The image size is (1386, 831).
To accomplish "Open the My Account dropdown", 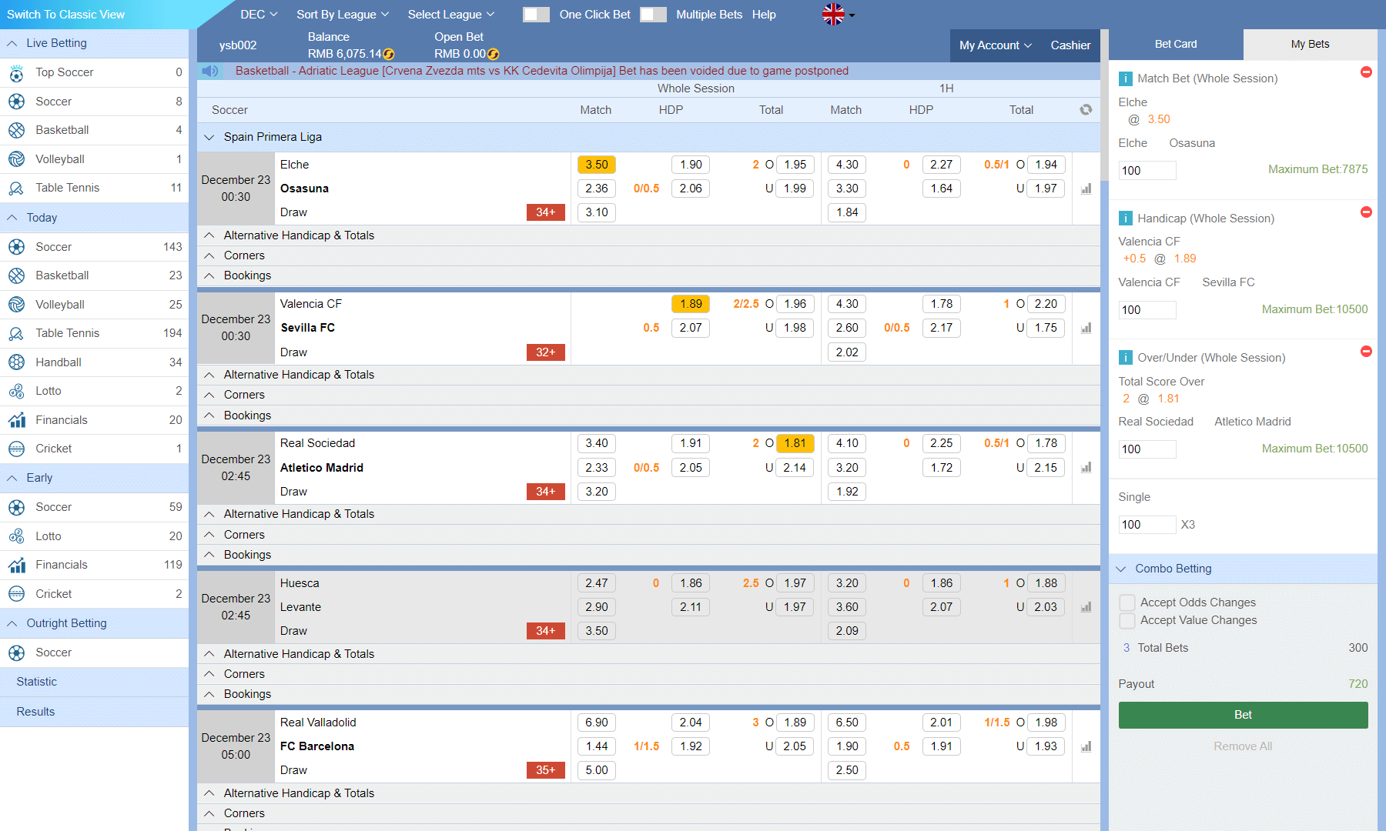I will [x=995, y=45].
